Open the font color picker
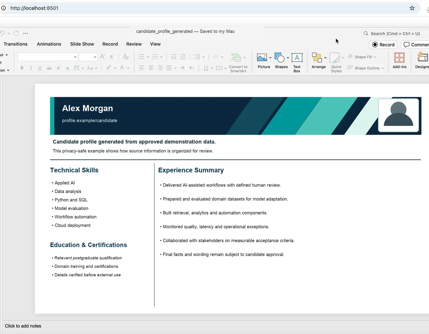 pos(122,68)
